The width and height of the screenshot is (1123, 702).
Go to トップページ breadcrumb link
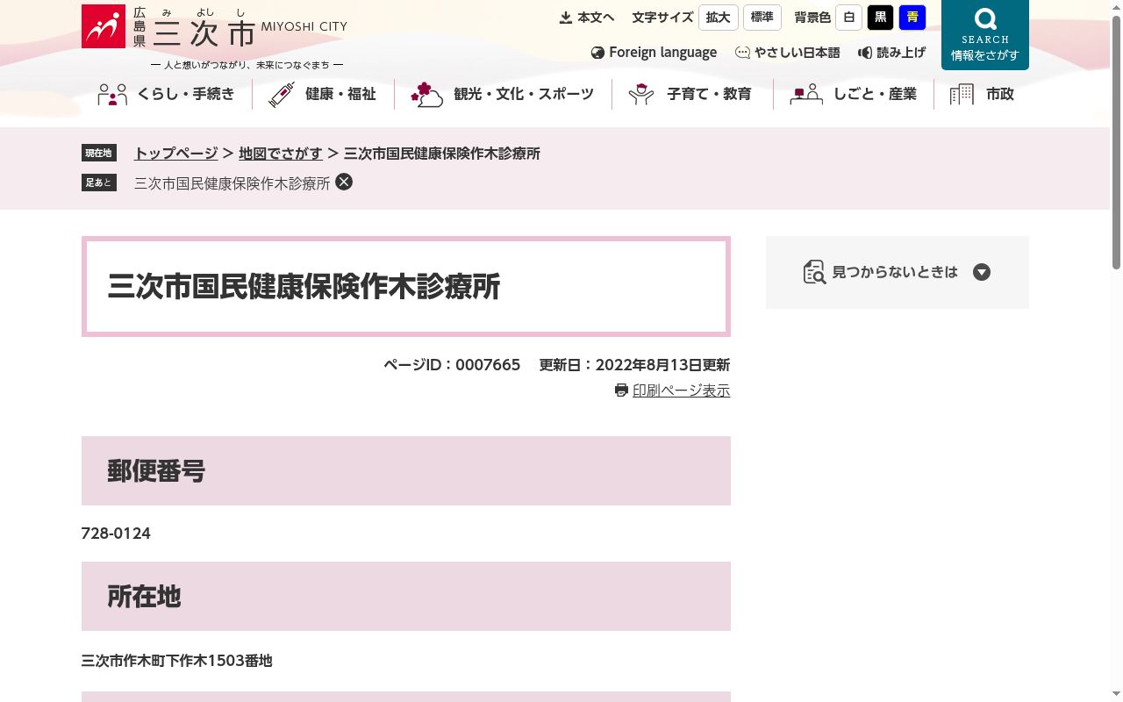[x=175, y=154]
